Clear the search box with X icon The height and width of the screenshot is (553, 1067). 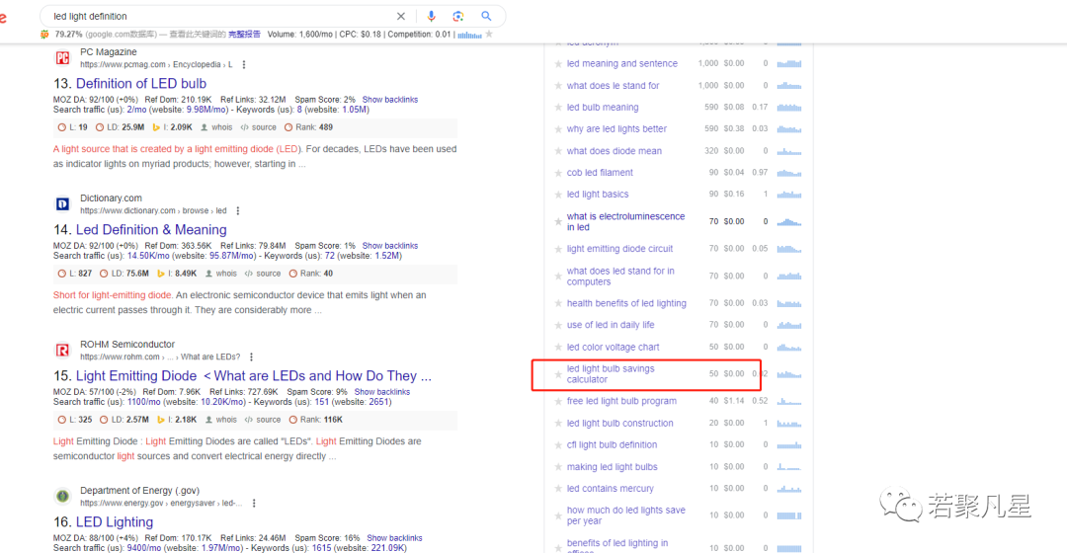coord(401,17)
